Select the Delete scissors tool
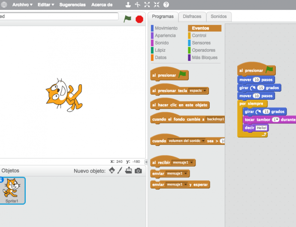The width and height of the screenshot is (296, 227). click(x=138, y=5)
